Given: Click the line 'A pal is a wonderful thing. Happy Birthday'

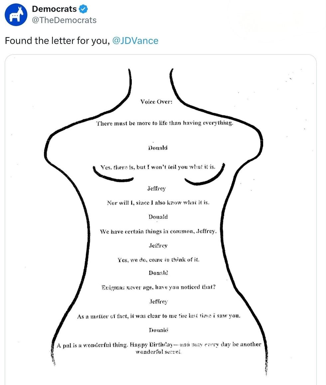Looking at the screenshot, I should click(159, 344).
